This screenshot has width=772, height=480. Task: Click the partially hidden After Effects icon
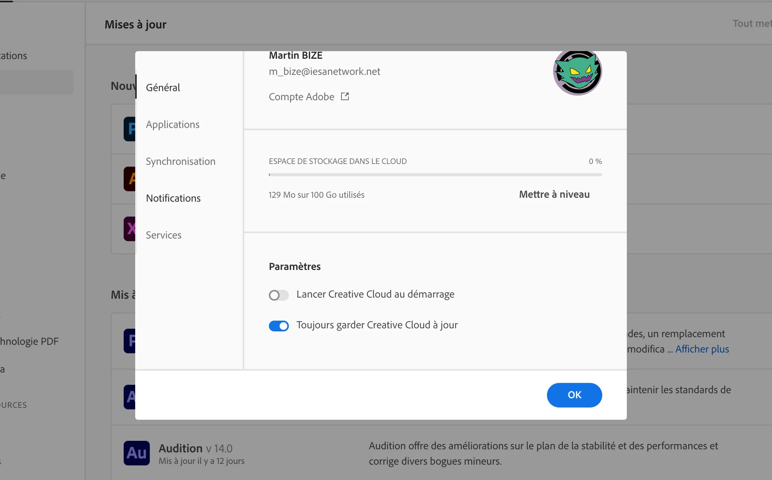[x=130, y=397]
